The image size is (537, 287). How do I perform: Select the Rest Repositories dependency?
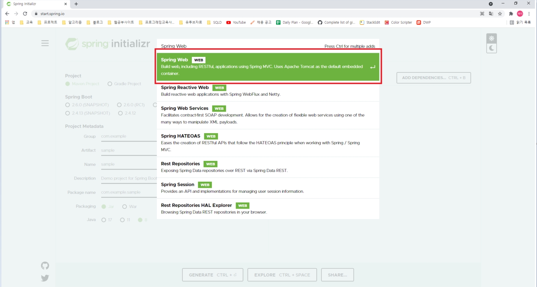tap(268, 167)
